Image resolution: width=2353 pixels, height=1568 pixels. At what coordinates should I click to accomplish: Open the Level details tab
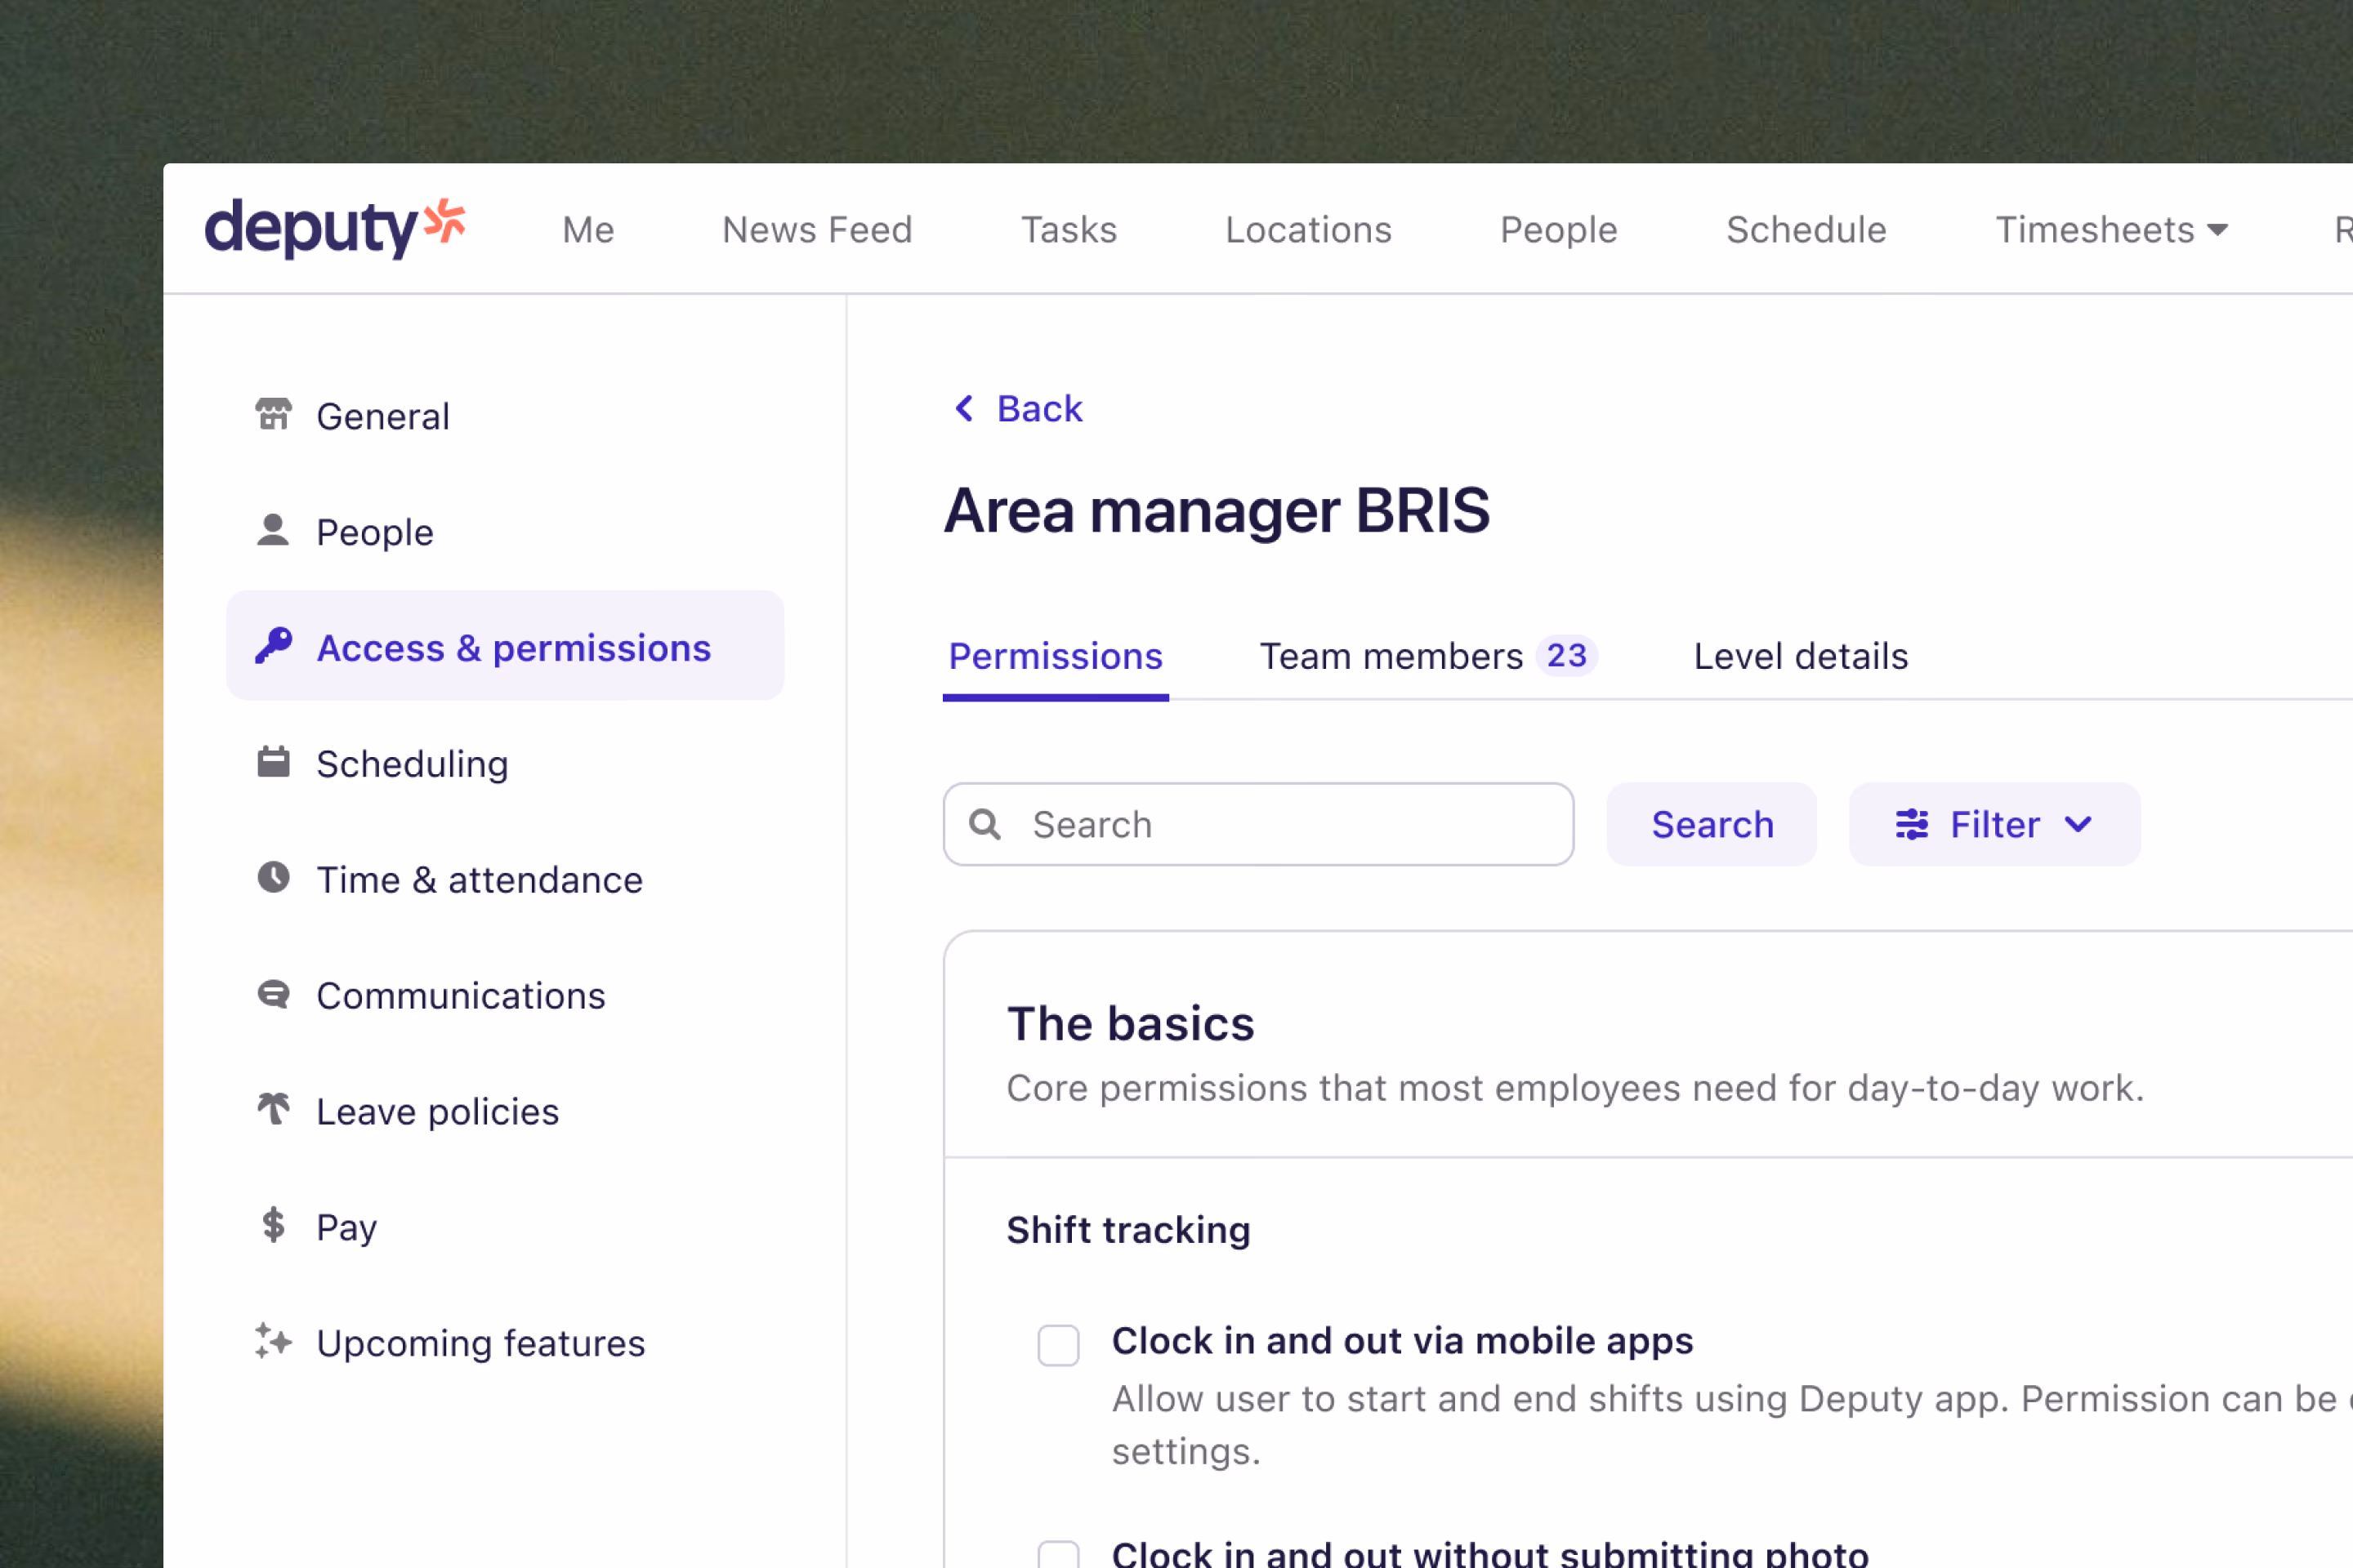(1800, 656)
